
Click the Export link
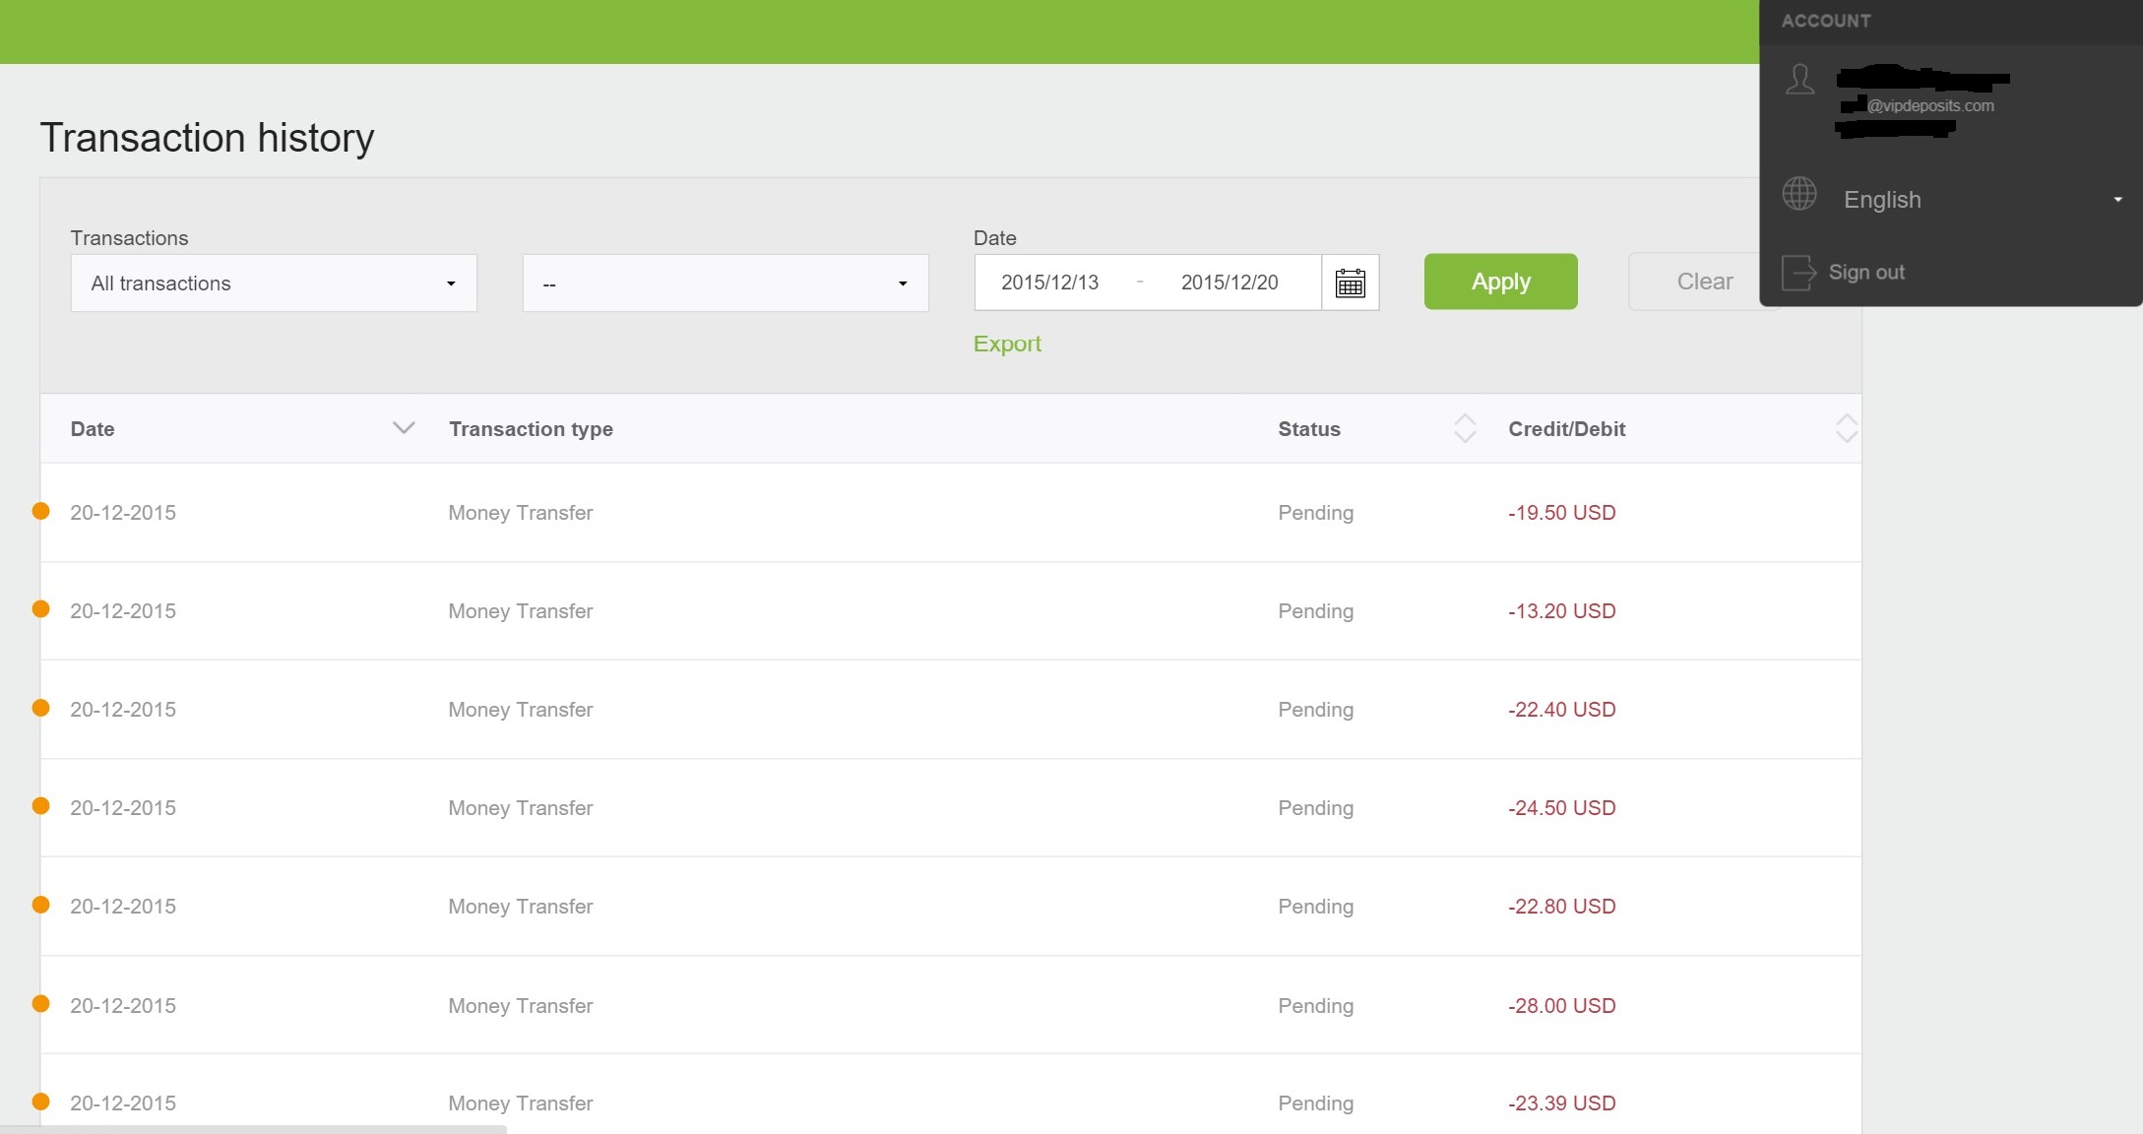(1007, 344)
